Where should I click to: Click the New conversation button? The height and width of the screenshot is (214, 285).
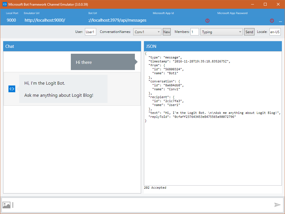pyautogui.click(x=167, y=32)
